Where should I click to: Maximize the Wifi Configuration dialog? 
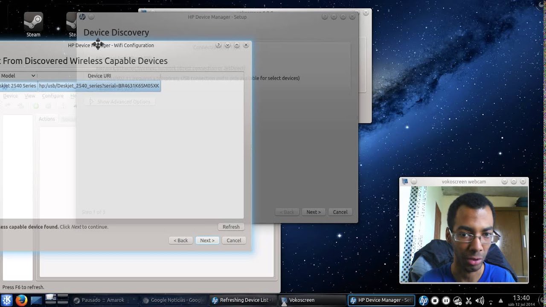[x=237, y=45]
